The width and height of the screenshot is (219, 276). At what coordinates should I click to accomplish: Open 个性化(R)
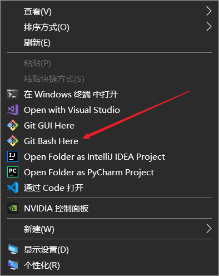pos(109,265)
